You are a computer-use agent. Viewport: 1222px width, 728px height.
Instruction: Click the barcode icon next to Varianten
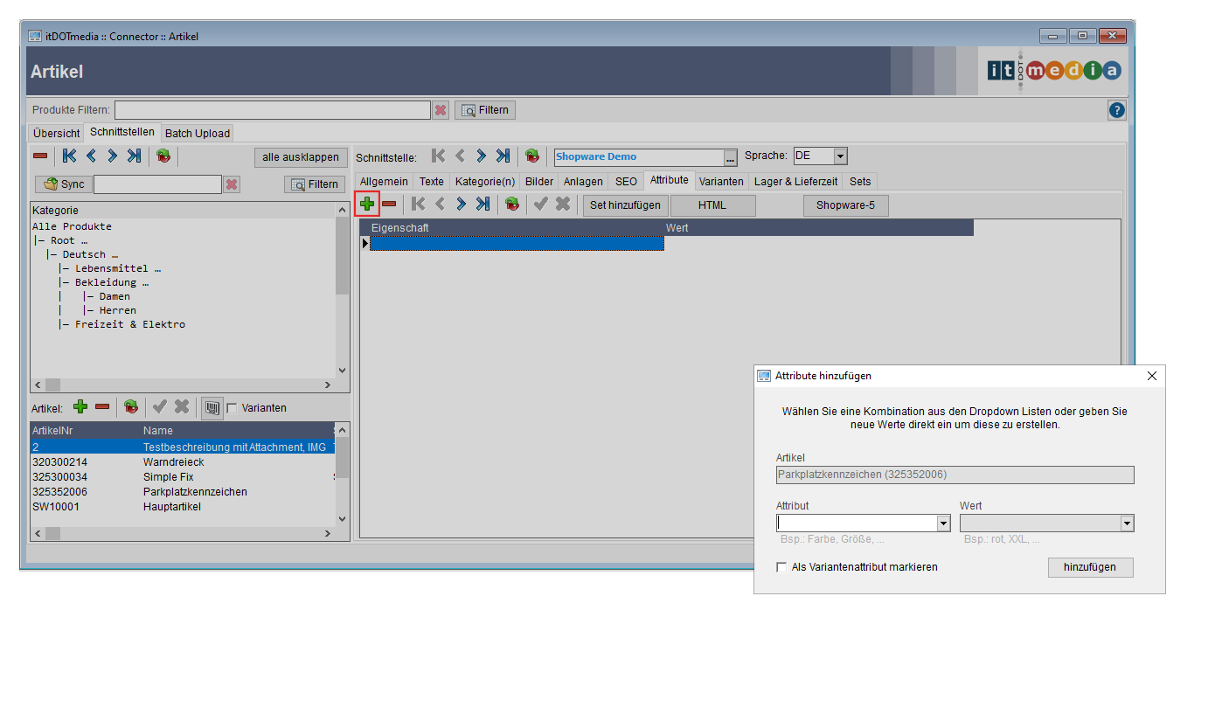(212, 407)
